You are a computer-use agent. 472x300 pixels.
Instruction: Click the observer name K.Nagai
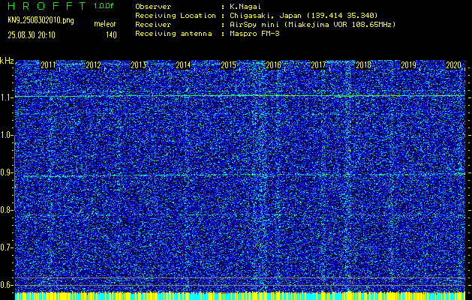tap(245, 7)
